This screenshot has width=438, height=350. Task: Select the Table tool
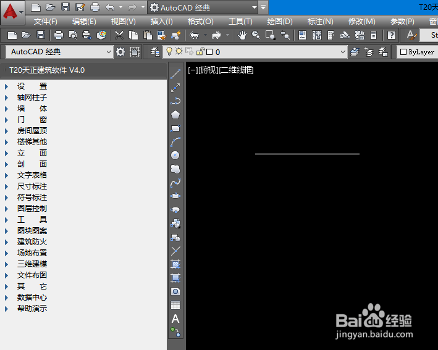pos(175,305)
